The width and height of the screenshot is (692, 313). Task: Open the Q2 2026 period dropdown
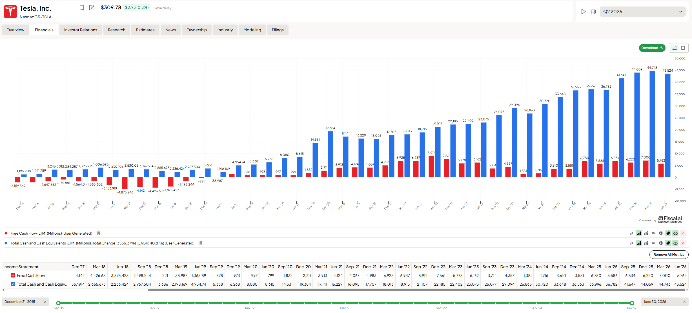[x=643, y=12]
